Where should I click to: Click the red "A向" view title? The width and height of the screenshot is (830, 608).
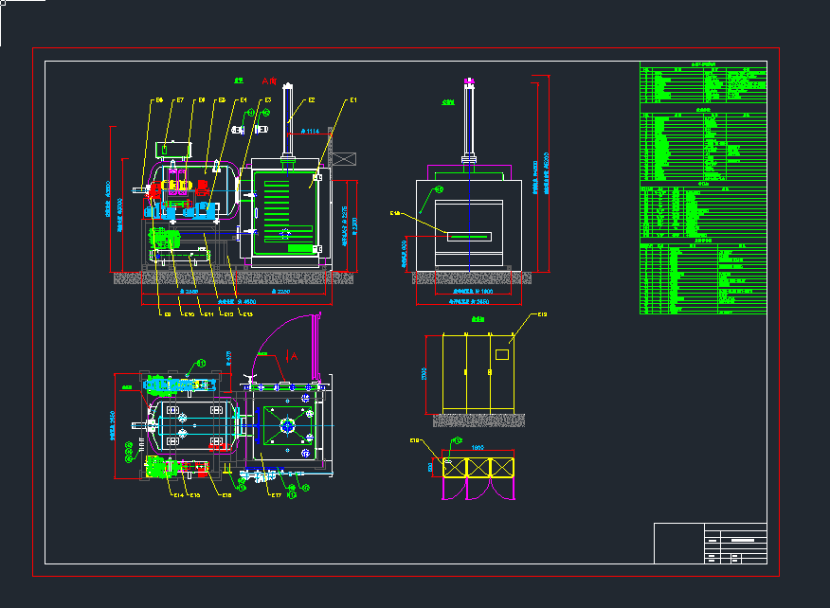(269, 82)
